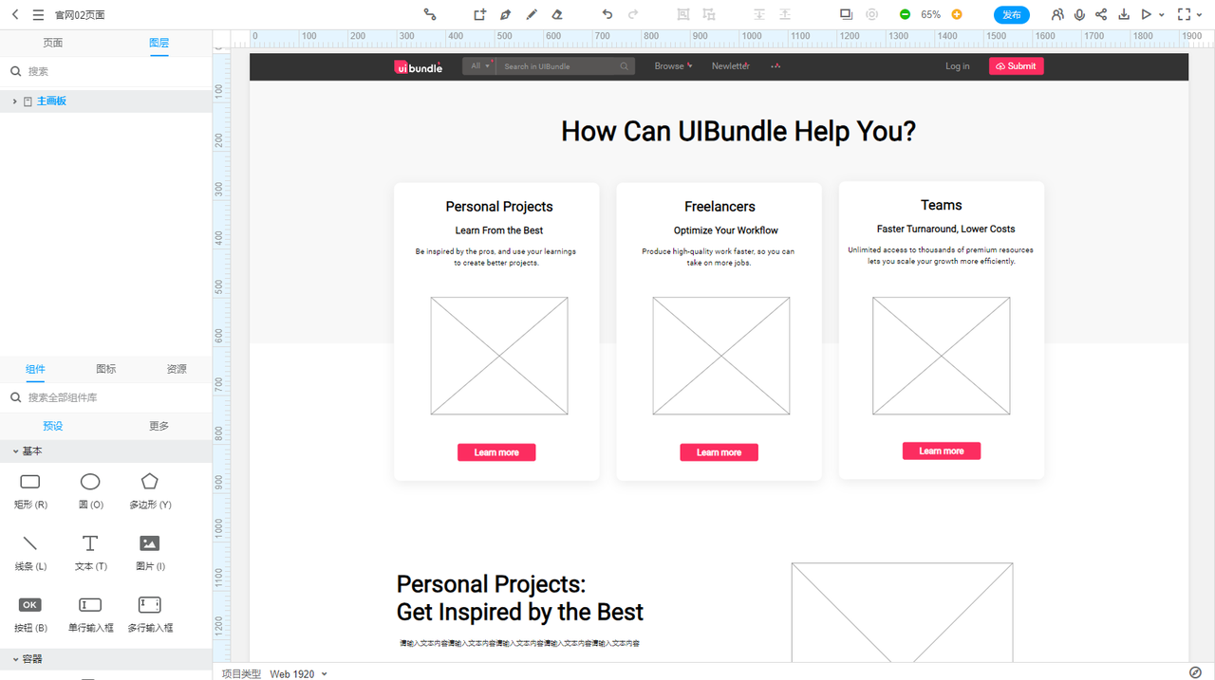Viewport: 1215px width, 680px height.
Task: Click the play preview icon
Action: 1147,14
